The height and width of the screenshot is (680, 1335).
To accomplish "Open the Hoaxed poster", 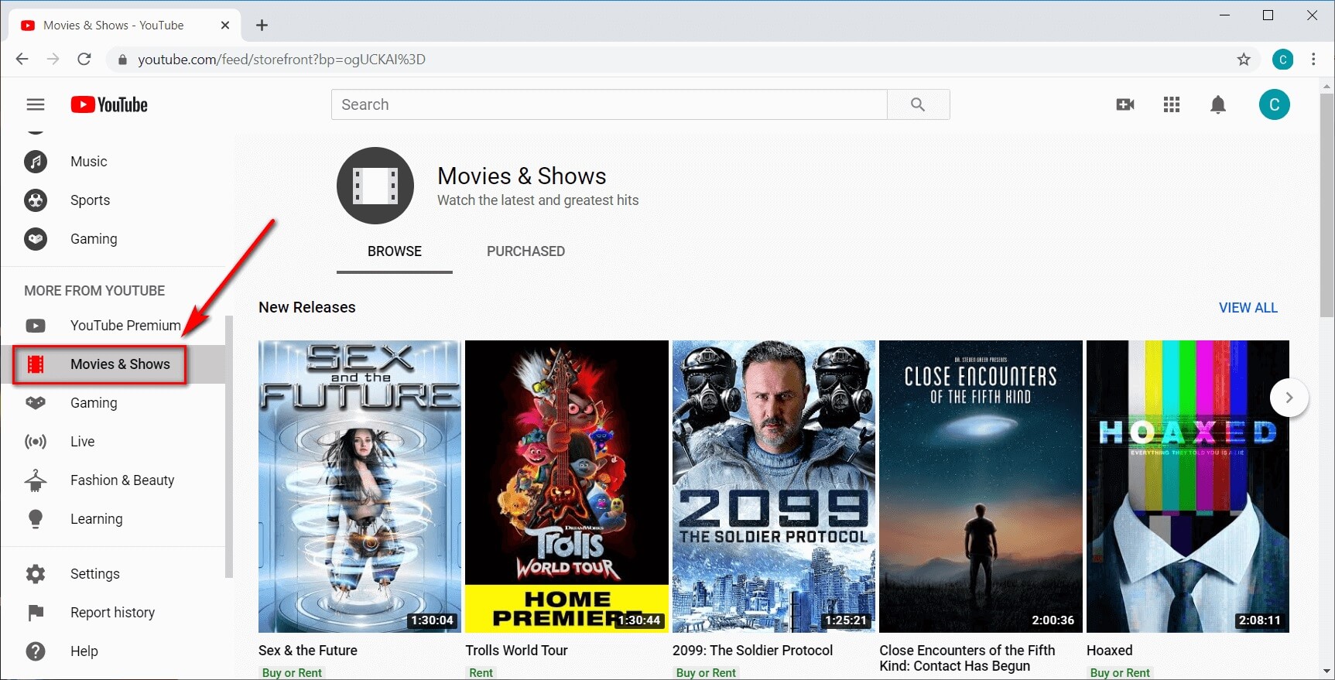I will click(1188, 487).
